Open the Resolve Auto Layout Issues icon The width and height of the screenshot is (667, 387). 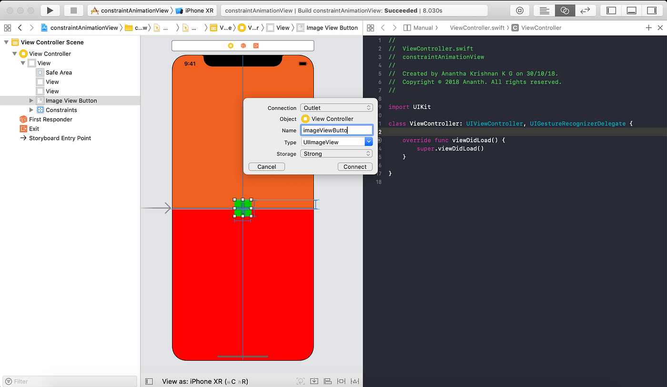354,381
